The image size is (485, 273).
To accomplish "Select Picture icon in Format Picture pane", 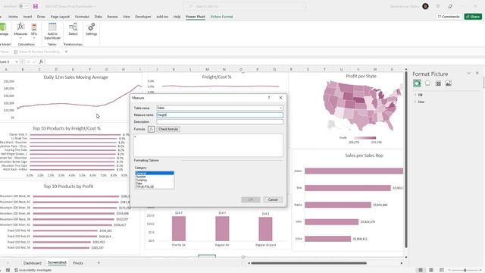I will (x=449, y=83).
